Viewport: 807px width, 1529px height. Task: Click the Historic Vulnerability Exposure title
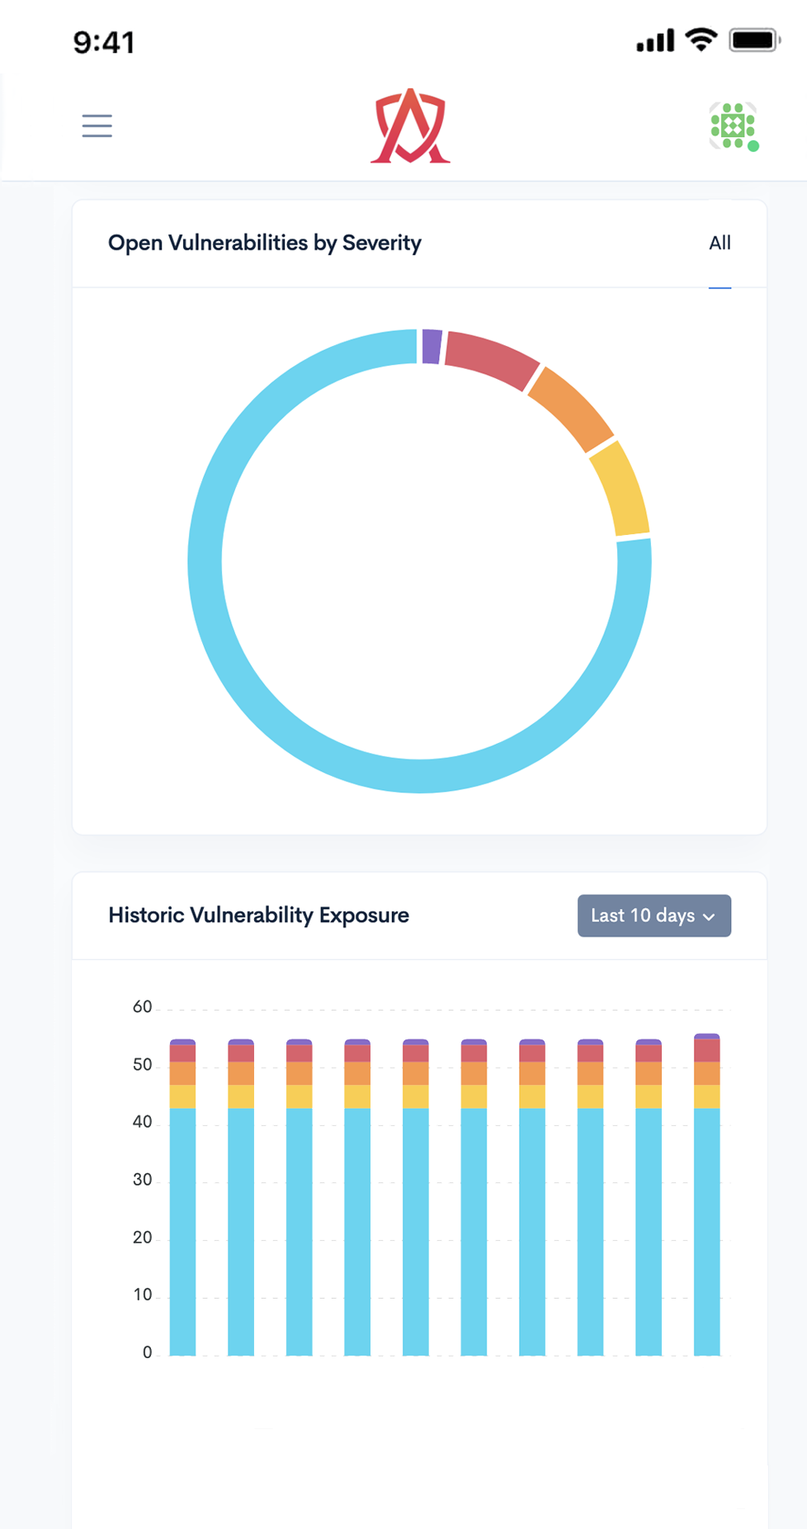(259, 915)
